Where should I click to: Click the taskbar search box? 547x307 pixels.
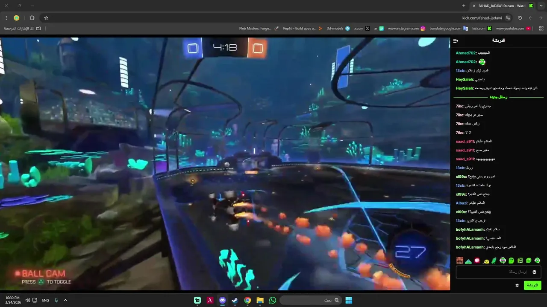click(311, 300)
